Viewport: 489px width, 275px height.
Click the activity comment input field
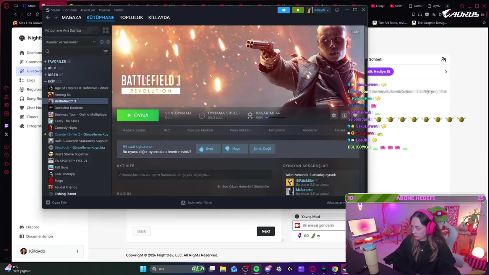pos(194,175)
